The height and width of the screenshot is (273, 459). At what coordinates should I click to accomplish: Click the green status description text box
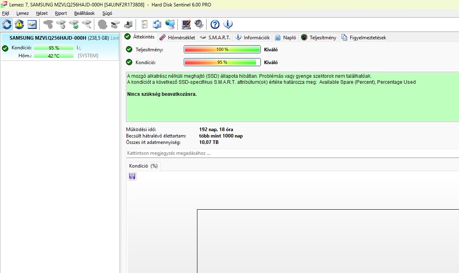[x=292, y=97]
